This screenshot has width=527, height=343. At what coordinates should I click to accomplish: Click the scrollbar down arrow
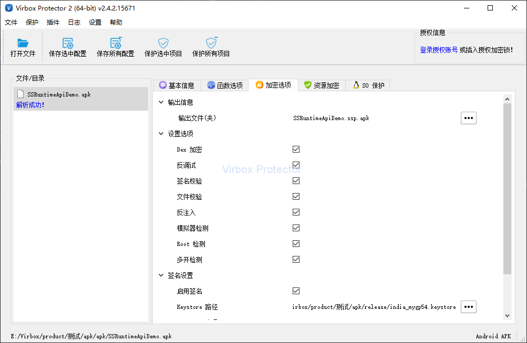[507, 316]
